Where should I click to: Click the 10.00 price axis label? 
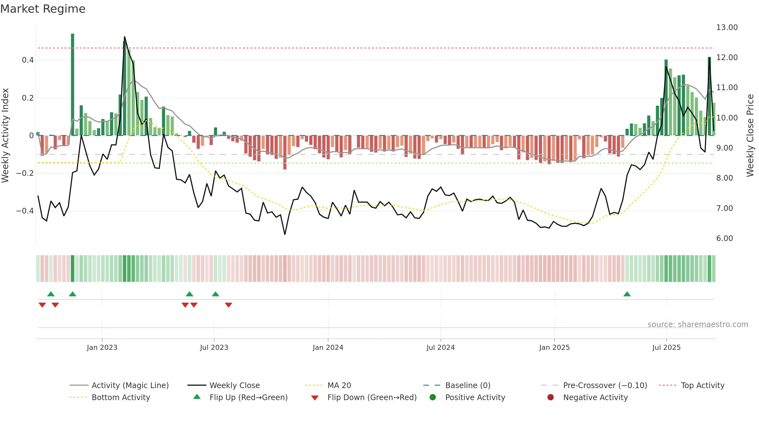[x=727, y=118]
